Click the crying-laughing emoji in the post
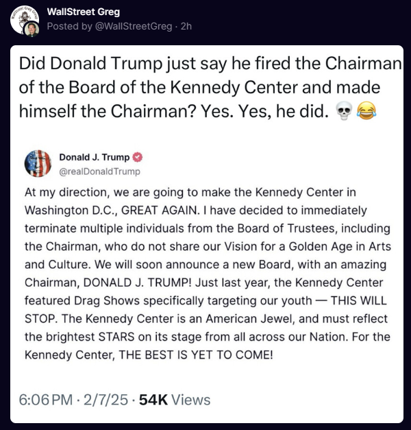 [x=366, y=113]
